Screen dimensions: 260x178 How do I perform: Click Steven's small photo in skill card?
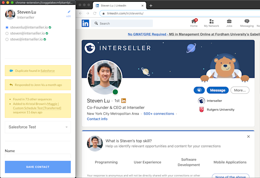(95, 143)
